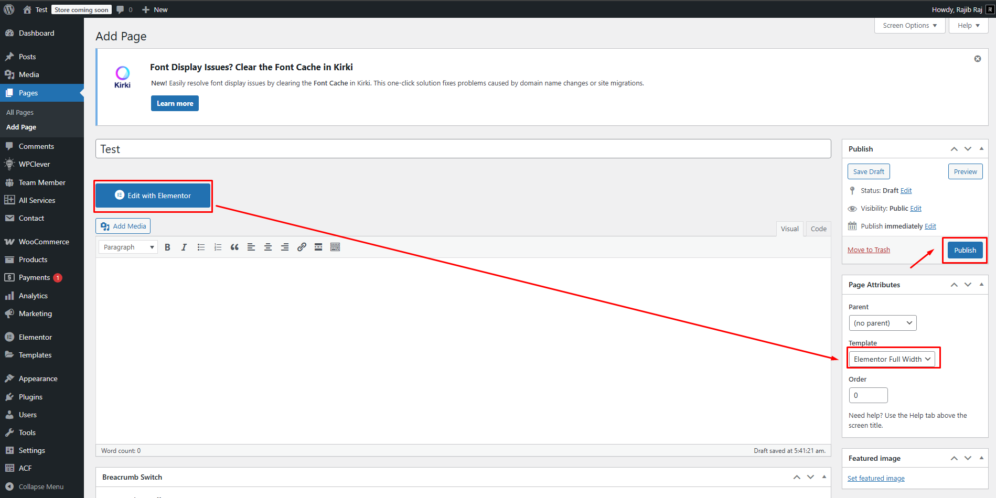Toggle italic formatting
This screenshot has height=498, width=996.
click(x=184, y=247)
